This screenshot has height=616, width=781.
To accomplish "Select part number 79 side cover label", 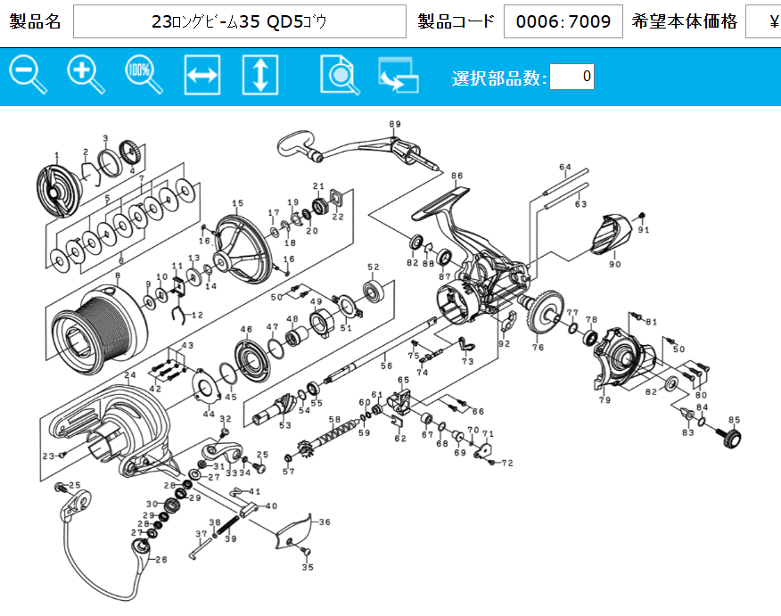I will [604, 400].
